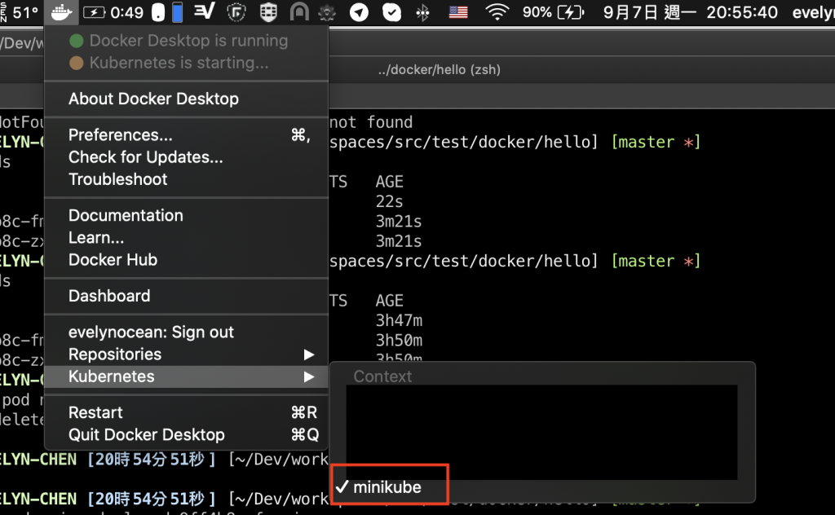Click the date and time clock
The width and height of the screenshot is (835, 515).
click(x=690, y=12)
